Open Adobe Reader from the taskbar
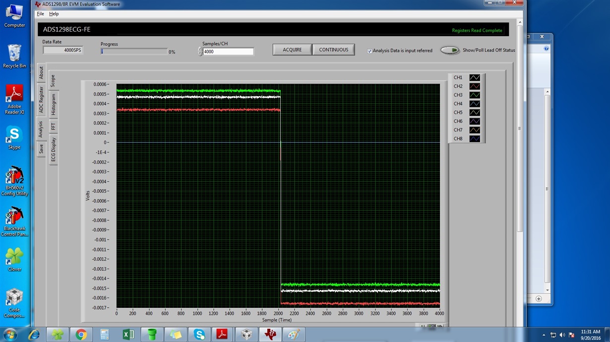This screenshot has width=610, height=342. [x=223, y=335]
